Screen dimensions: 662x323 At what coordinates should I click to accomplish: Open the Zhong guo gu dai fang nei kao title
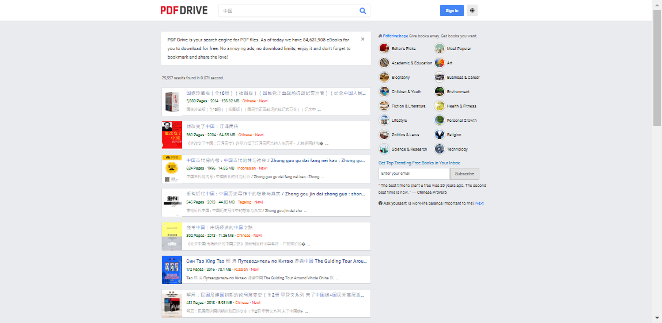click(x=276, y=160)
